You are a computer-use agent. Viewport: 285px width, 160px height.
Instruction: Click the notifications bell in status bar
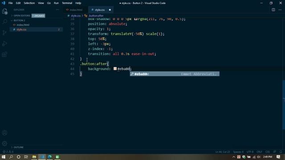281,152
